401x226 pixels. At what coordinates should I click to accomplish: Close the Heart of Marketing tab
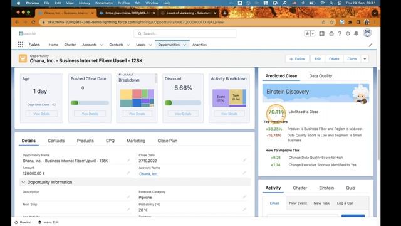215,13
